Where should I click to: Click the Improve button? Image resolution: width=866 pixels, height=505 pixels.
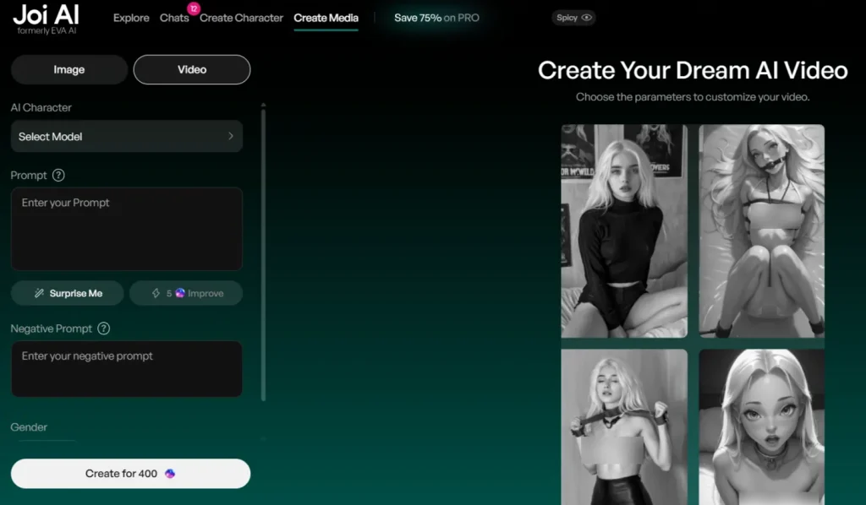coord(186,293)
